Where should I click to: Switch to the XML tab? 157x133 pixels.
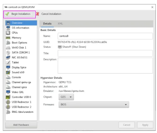point(60,24)
